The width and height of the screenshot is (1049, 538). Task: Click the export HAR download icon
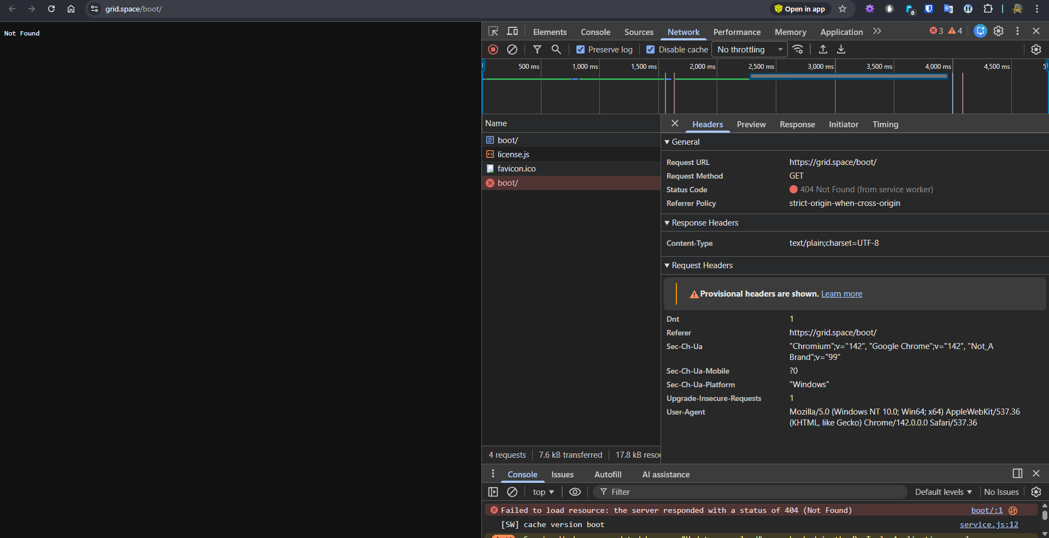pyautogui.click(x=841, y=50)
